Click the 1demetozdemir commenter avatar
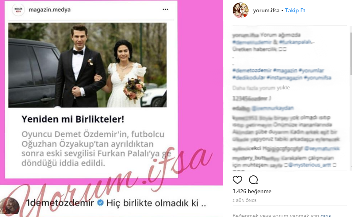 click(10, 206)
